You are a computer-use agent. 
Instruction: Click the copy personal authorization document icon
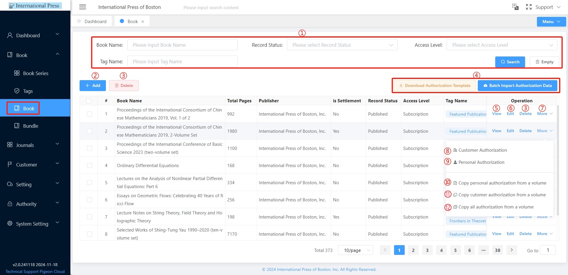pyautogui.click(x=455, y=183)
